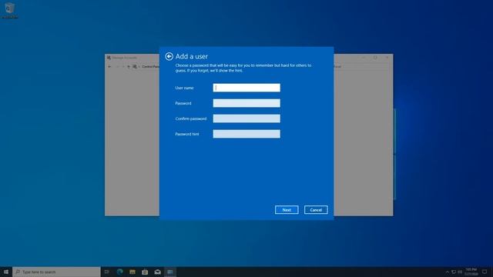Maximize the Manage Accounts window
The width and height of the screenshot is (493, 277).
(x=375, y=58)
